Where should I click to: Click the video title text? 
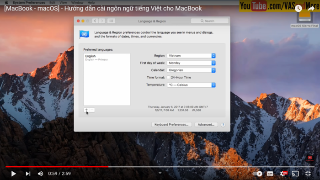pos(103,9)
